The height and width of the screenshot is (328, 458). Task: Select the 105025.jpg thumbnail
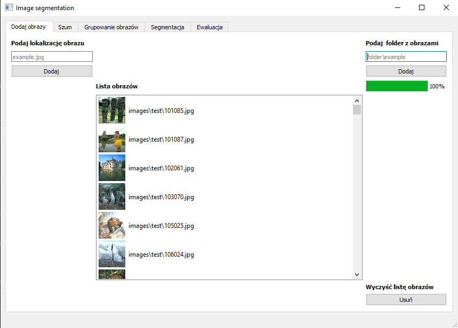click(x=111, y=225)
